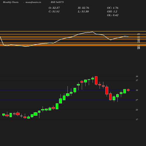The height and width of the screenshot is (146, 146).
Task: Click the OC: 1.76 reading
Action: (x=113, y=8)
